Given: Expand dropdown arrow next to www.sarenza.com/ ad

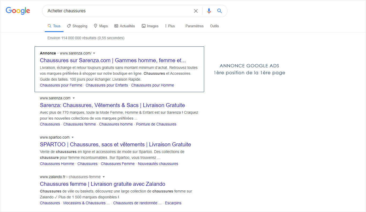Looking at the screenshot, I should (x=94, y=53).
